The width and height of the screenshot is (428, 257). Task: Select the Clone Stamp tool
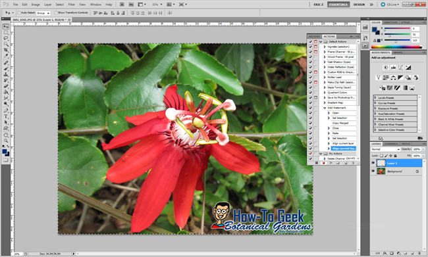pos(6,74)
